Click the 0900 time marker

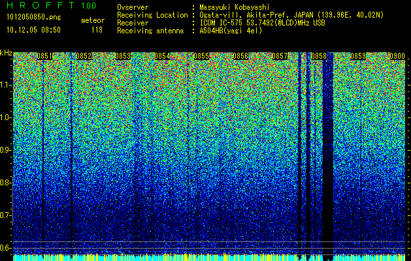point(397,56)
